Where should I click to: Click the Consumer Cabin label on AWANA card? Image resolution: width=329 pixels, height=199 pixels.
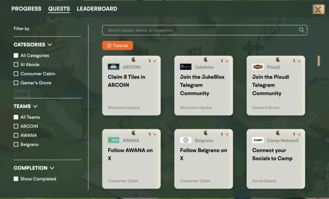(x=123, y=181)
